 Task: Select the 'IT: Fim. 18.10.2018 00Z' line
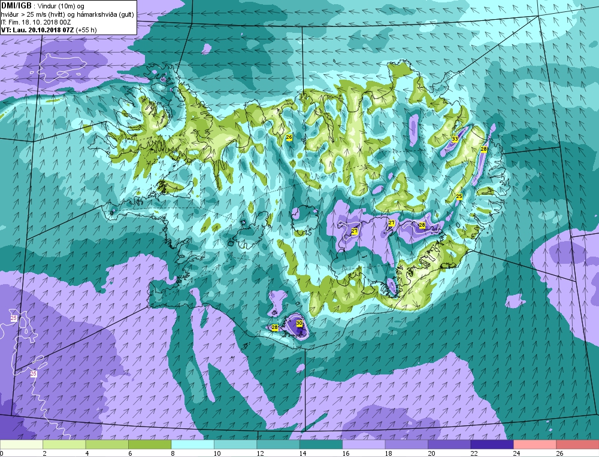pyautogui.click(x=36, y=22)
